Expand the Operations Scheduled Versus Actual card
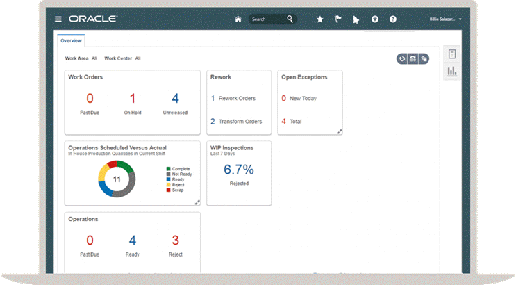Viewport: 516px width, 285px height. 197,202
